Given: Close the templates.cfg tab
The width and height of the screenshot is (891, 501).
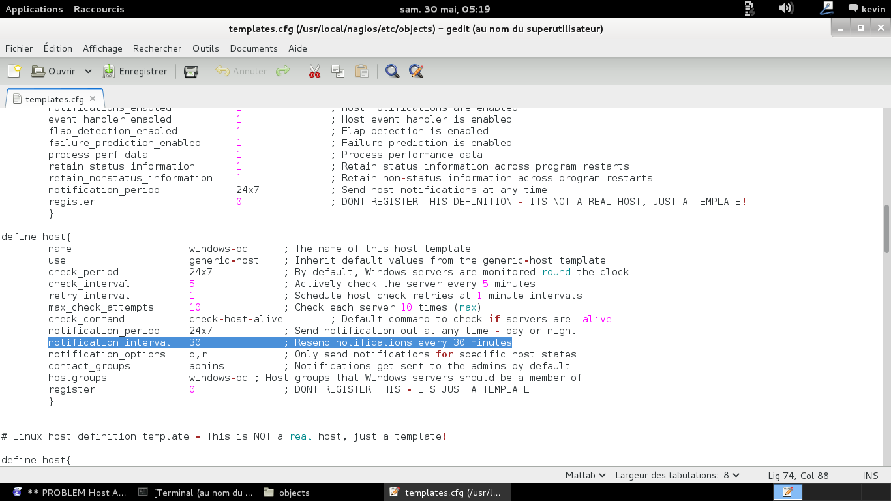Looking at the screenshot, I should [93, 99].
